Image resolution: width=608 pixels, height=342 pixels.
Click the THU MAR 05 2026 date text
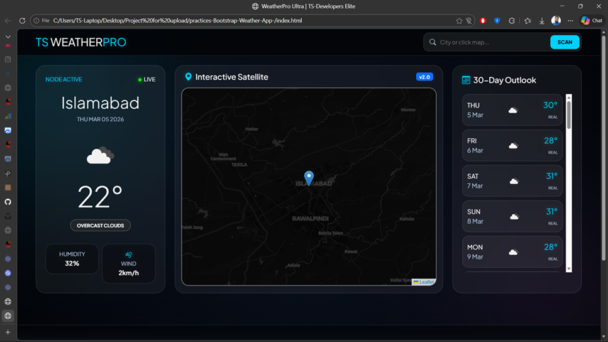coord(101,119)
